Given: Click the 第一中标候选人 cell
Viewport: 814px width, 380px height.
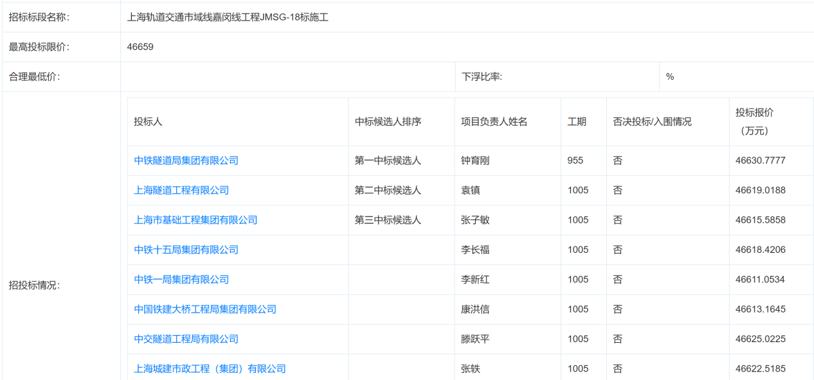Looking at the screenshot, I should 388,160.
